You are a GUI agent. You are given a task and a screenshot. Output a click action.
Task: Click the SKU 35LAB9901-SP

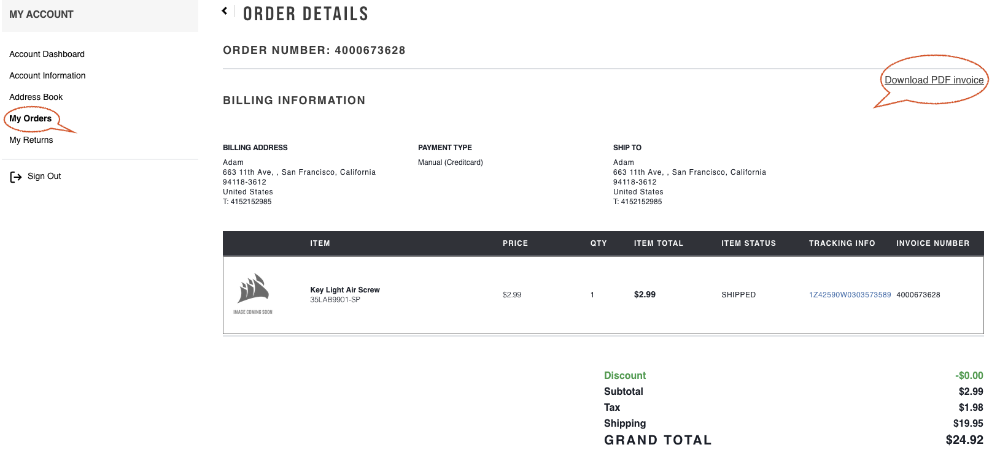(x=336, y=300)
